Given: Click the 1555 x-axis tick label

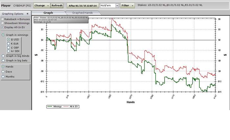Looking at the screenshot, I should coord(109,96).
